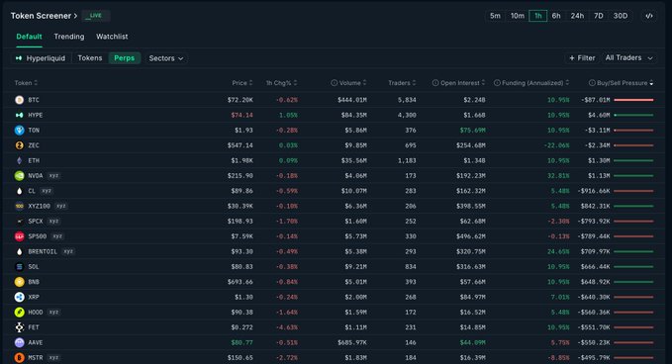The width and height of the screenshot is (672, 364).
Task: Select the Hyperliquid chain button
Action: point(41,57)
